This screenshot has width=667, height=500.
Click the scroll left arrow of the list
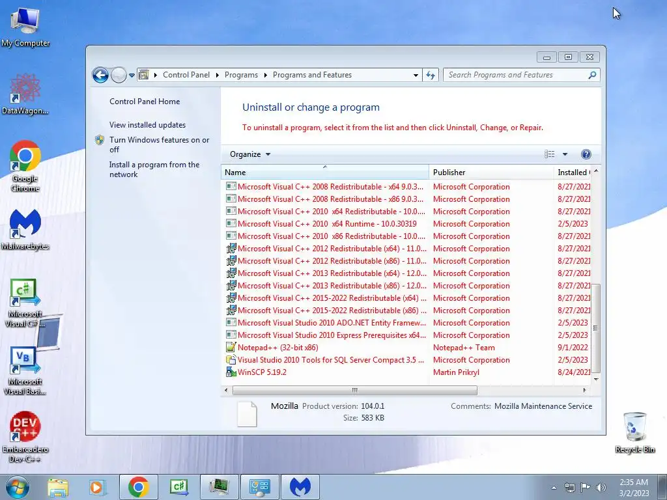(226, 390)
